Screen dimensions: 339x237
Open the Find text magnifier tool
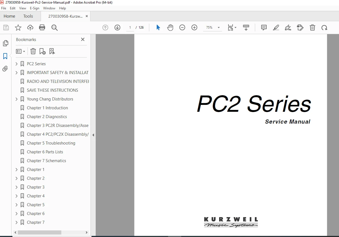pyautogui.click(x=54, y=28)
